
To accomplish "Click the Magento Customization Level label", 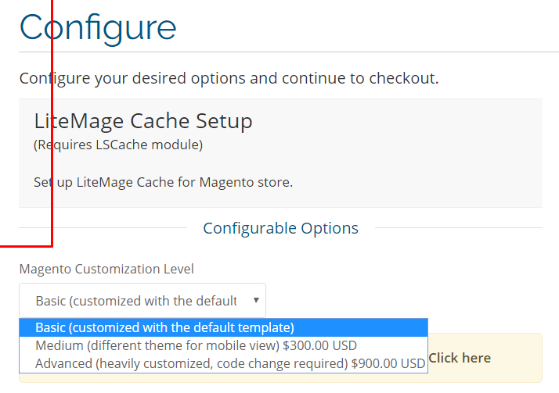I will 106,269.
